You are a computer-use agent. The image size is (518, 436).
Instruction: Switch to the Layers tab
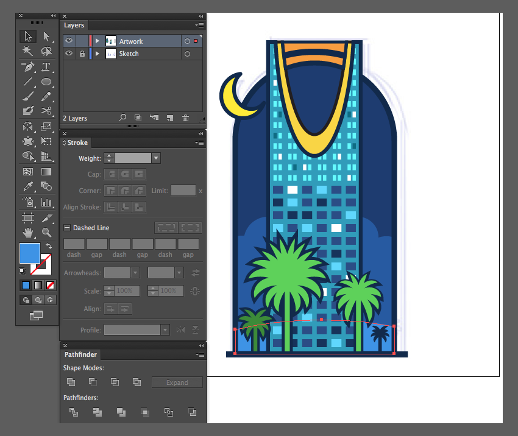[x=74, y=26]
